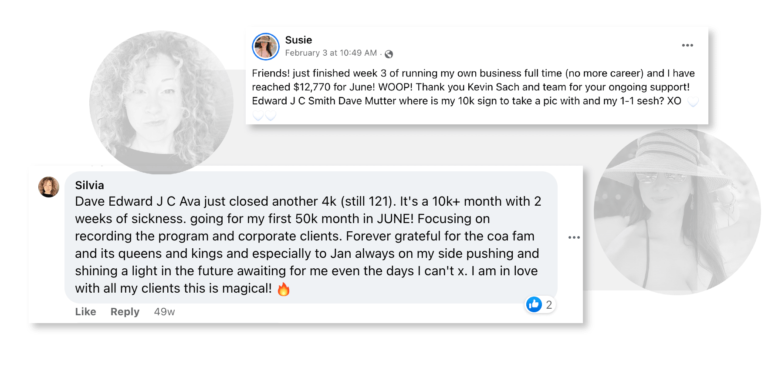765x377 pixels.
Task: Open comment options three-dot menu beside Silvia's comment
Action: pos(574,237)
